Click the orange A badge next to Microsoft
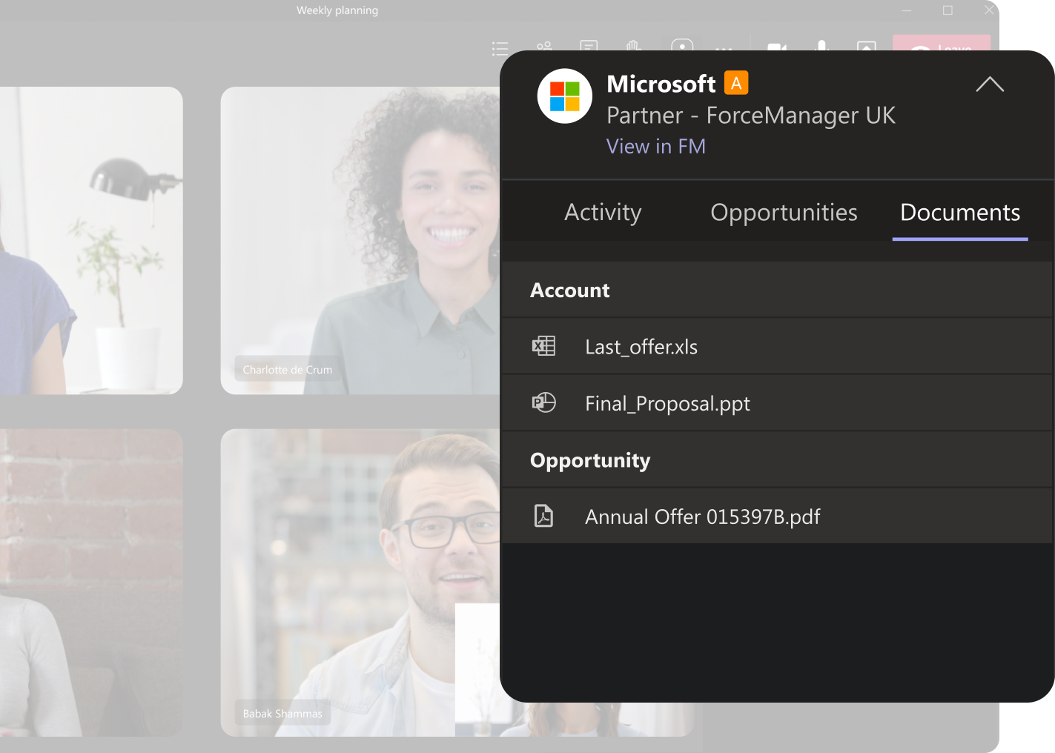 [x=736, y=83]
